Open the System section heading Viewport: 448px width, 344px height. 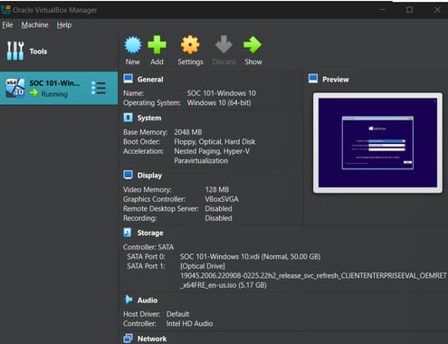[149, 118]
